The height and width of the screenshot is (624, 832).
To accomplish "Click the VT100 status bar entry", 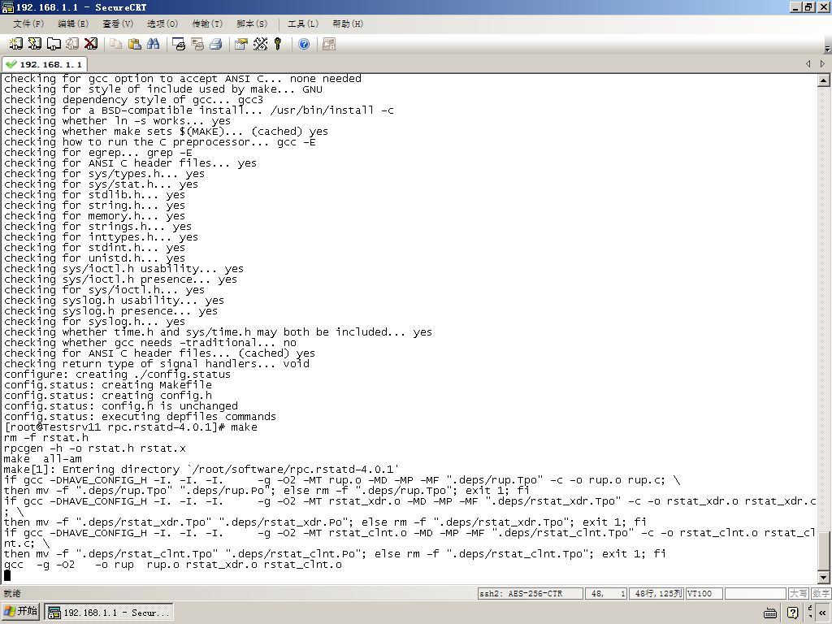I will pos(704,593).
